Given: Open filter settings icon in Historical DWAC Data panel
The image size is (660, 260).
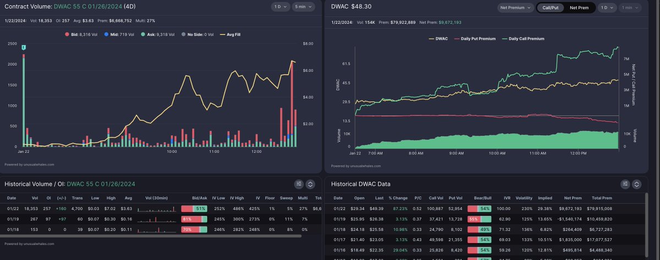Looking at the screenshot, I should pyautogui.click(x=625, y=185).
